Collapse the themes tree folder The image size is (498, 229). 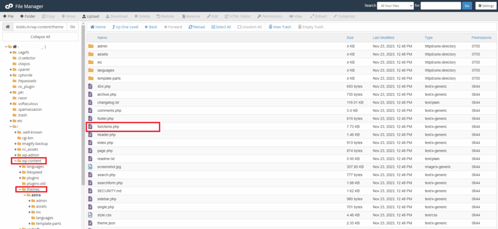20,189
